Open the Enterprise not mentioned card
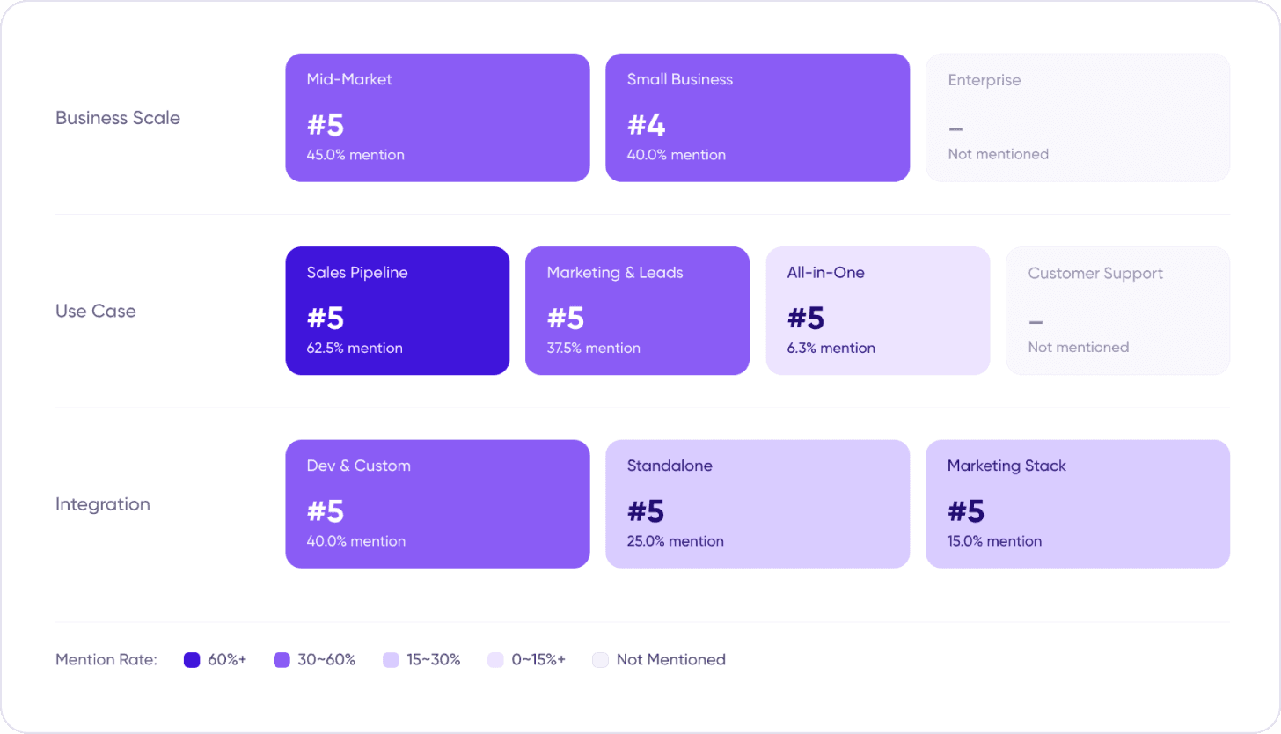Viewport: 1281px width, 734px height. coord(1078,118)
